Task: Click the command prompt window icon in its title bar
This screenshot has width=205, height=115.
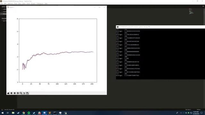Action: pos(118,27)
